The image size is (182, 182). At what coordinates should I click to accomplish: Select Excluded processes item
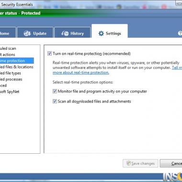[11, 79]
